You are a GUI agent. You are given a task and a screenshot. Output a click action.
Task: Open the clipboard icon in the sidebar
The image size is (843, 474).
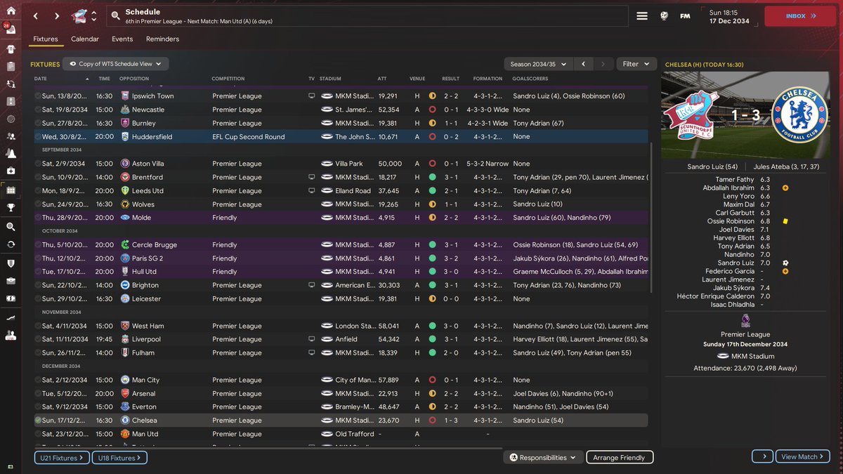tap(11, 67)
